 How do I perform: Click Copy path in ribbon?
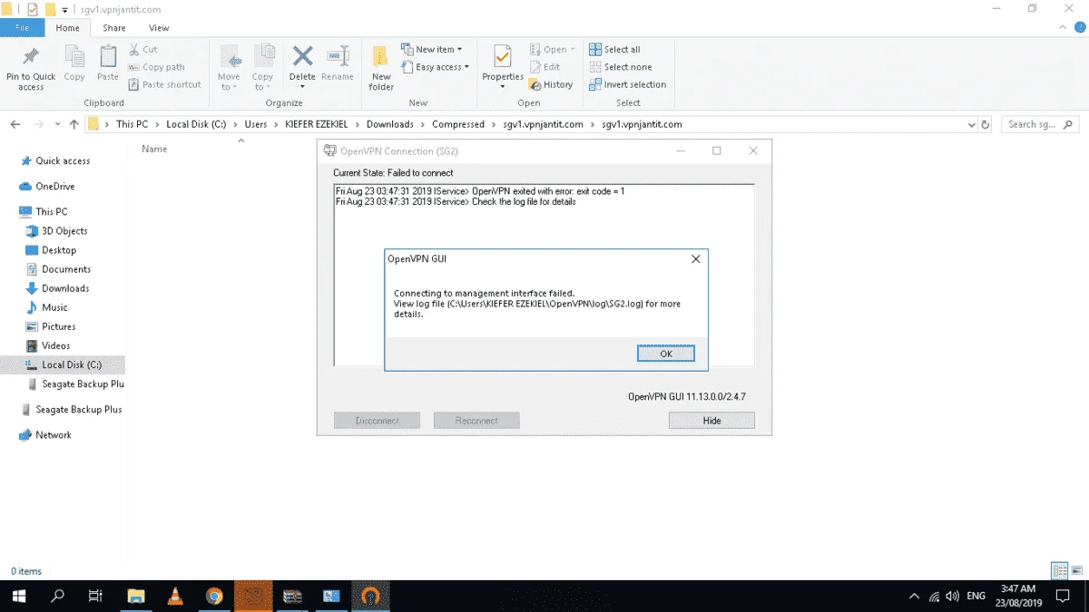(156, 67)
